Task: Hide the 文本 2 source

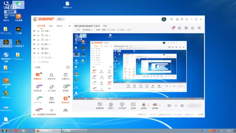Action: pos(34,35)
